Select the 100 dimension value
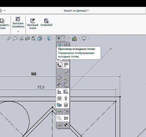The height and width of the screenshot is (137, 146). [34, 74]
